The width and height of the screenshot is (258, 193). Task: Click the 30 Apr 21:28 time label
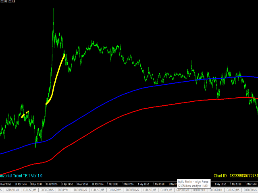[x=82, y=184]
